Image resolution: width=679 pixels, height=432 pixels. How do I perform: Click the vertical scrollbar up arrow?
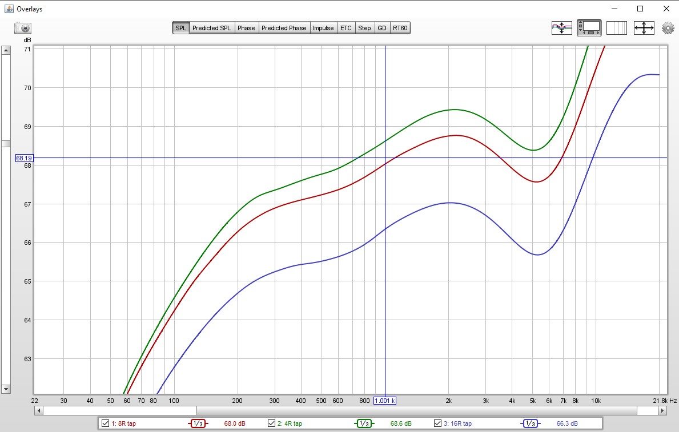click(x=6, y=50)
